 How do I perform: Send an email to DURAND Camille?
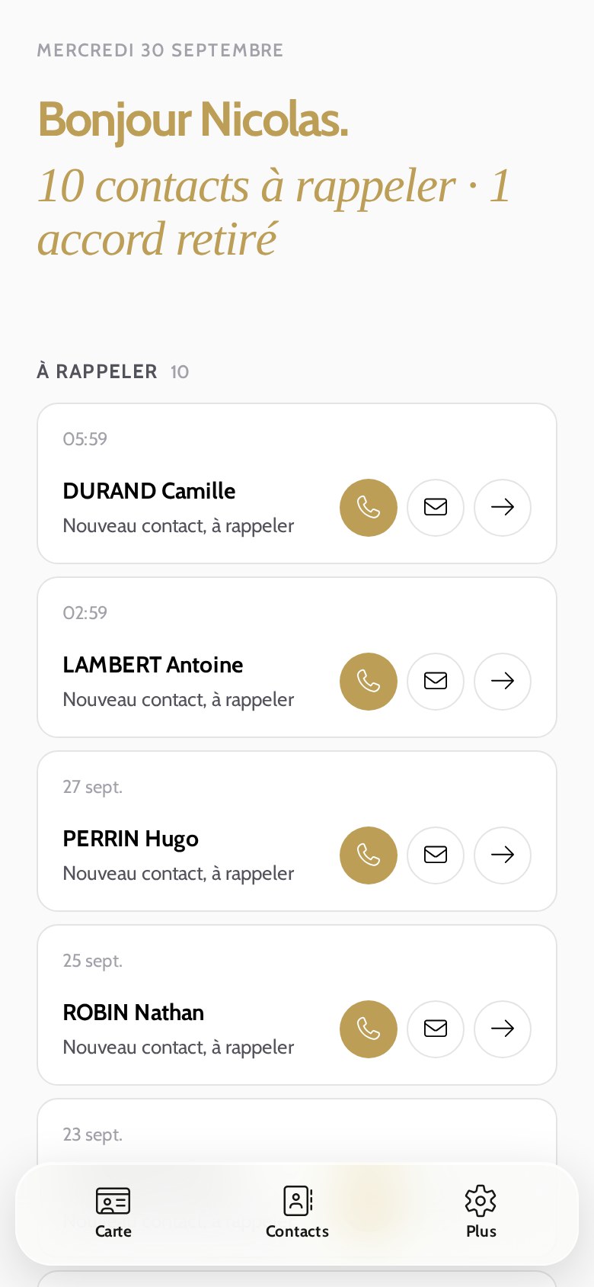pyautogui.click(x=436, y=508)
